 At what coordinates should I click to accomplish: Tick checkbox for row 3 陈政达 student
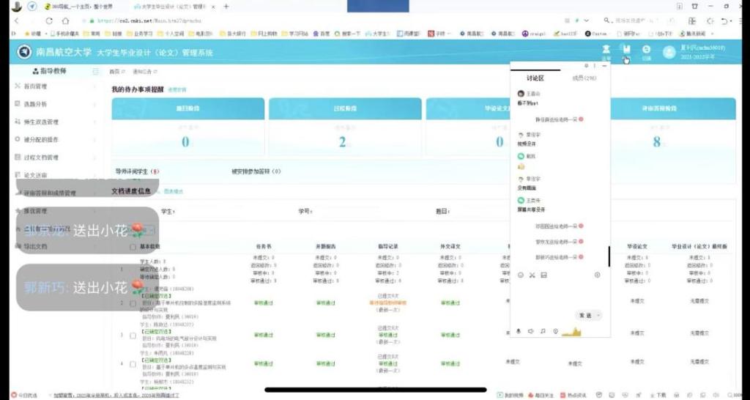click(x=133, y=336)
